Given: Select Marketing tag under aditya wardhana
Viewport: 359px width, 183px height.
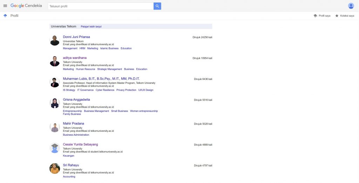Looking at the screenshot, I should pos(68,69).
